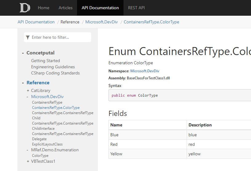The width and height of the screenshot is (251, 171).
Task: Click the DocFX logo icon
Action: pos(25,8)
